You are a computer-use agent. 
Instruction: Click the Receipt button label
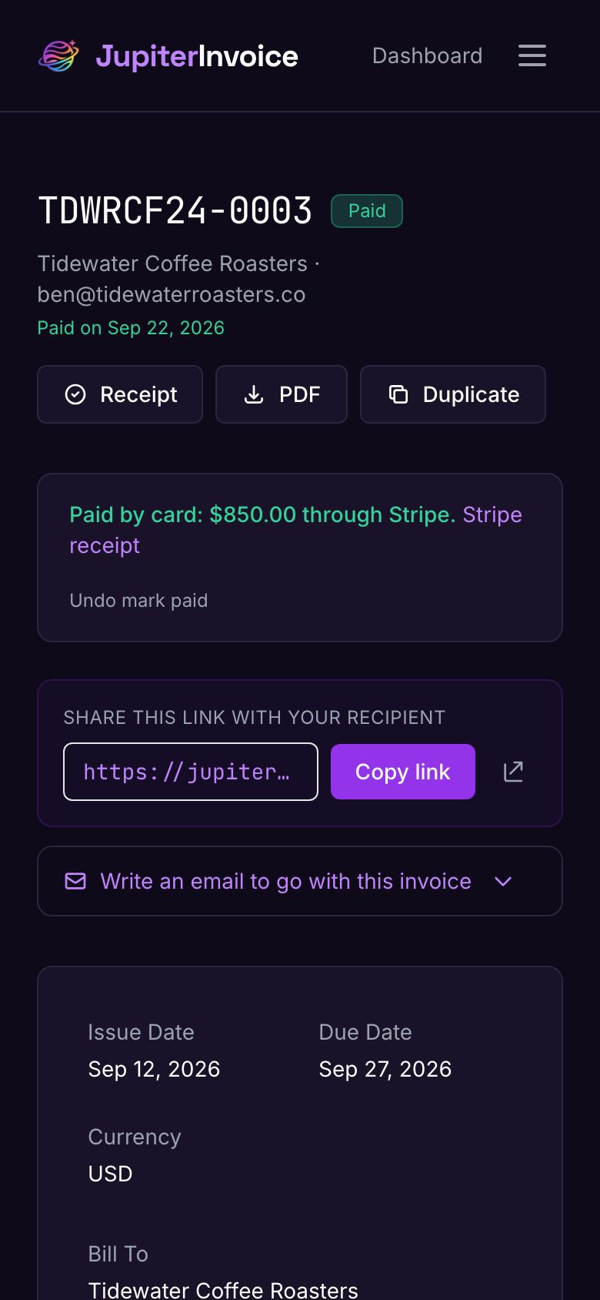(138, 394)
